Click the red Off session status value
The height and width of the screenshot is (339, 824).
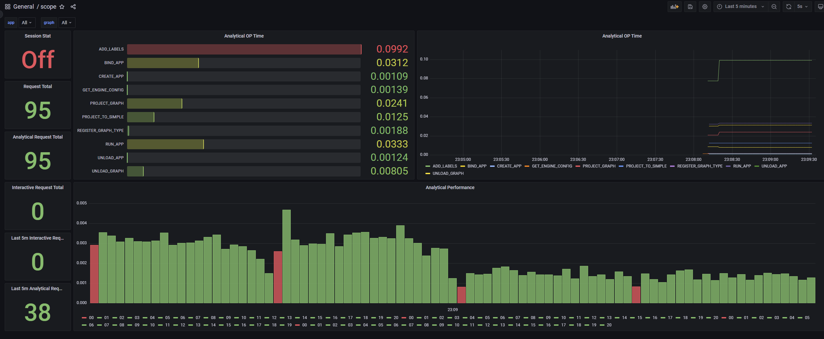pos(38,60)
